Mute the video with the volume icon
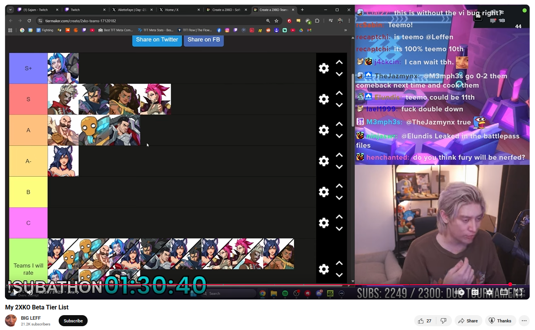Screen dimensions: 535x330 point(30,292)
